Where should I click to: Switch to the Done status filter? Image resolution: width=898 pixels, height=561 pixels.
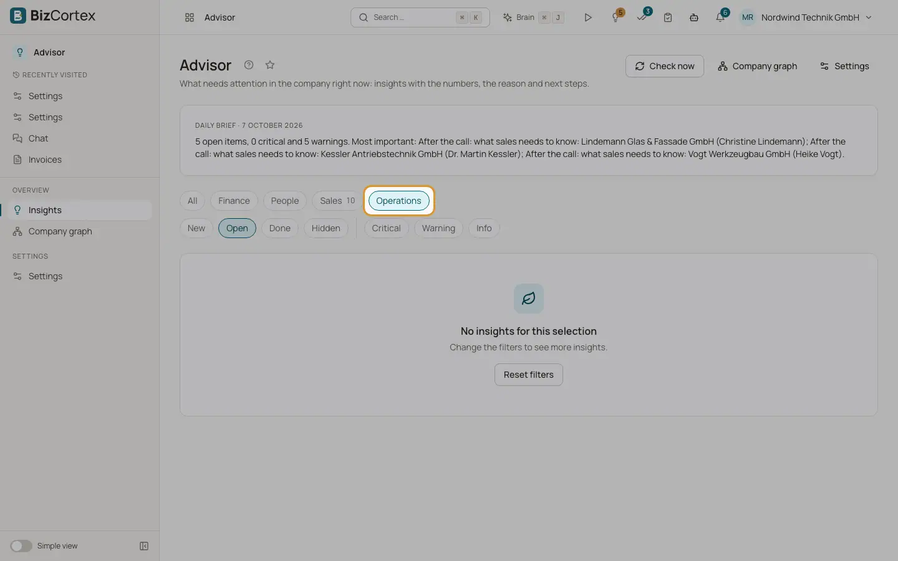click(x=280, y=228)
